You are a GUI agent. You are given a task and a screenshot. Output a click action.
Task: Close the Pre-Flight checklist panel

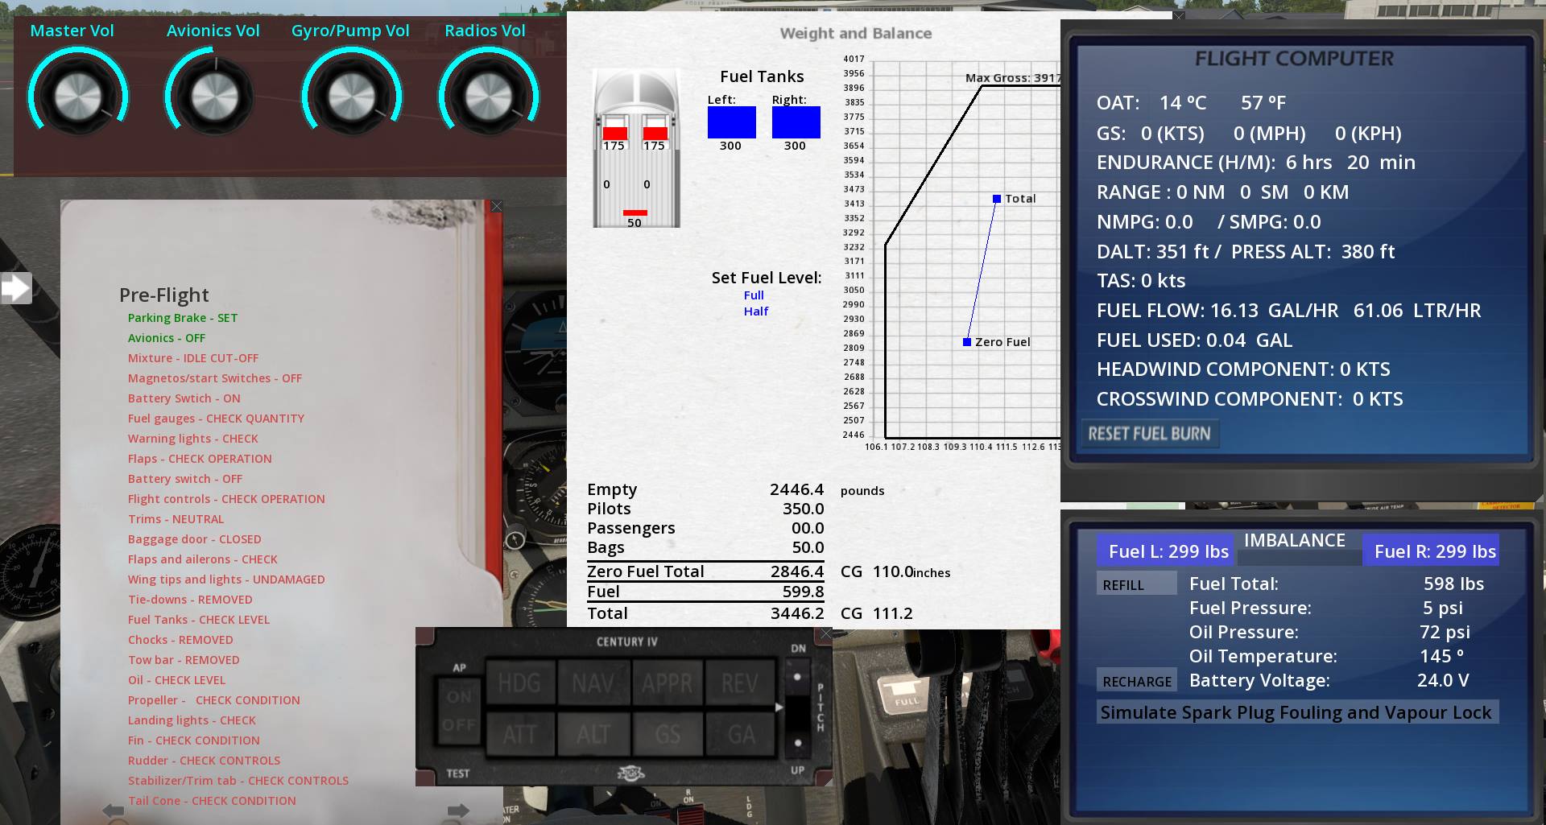tap(497, 207)
